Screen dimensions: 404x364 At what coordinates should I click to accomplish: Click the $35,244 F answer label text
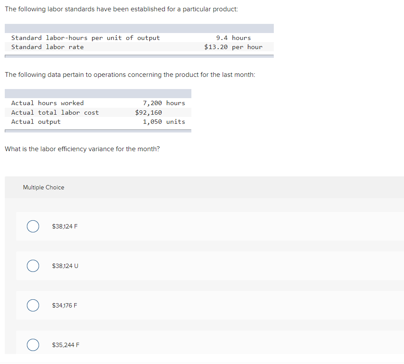(x=66, y=345)
